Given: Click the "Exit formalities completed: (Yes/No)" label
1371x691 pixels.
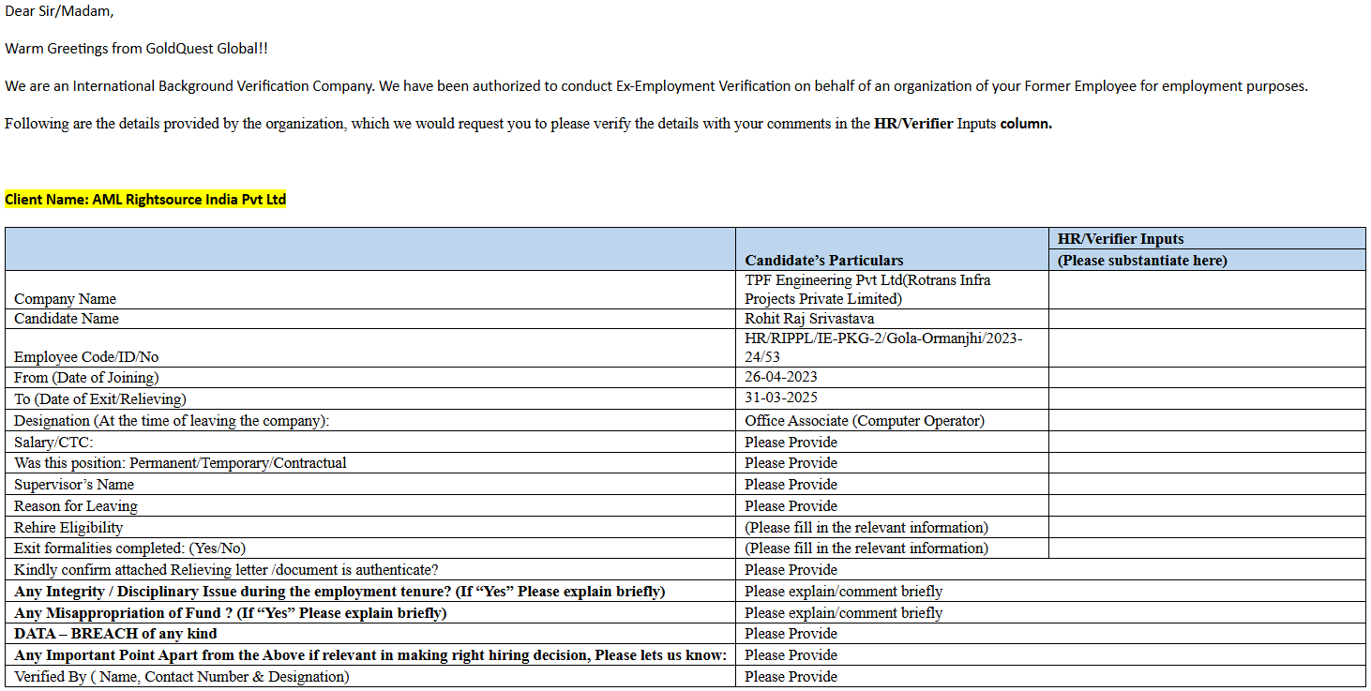Looking at the screenshot, I should [x=130, y=548].
